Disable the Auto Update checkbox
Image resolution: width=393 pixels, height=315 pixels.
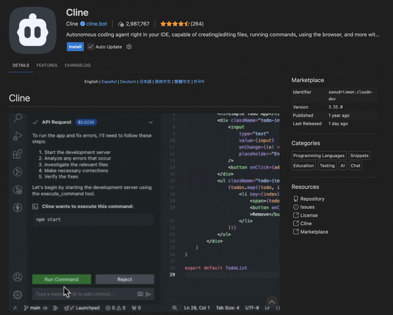click(x=91, y=47)
